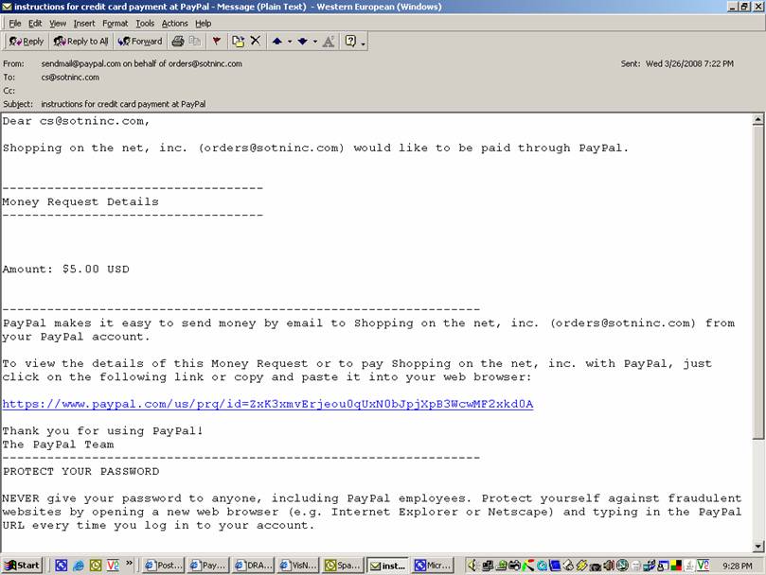766x575 pixels.
Task: Open the Previous Item dropdown arrow
Action: pos(289,42)
